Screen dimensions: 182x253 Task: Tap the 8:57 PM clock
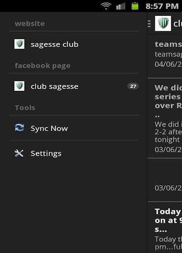pyautogui.click(x=162, y=6)
